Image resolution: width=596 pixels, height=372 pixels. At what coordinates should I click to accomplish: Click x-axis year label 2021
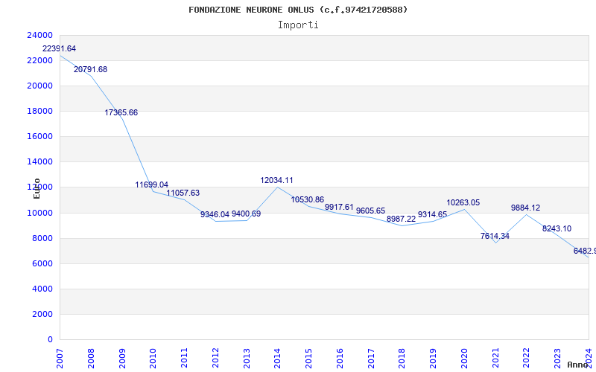495,358
